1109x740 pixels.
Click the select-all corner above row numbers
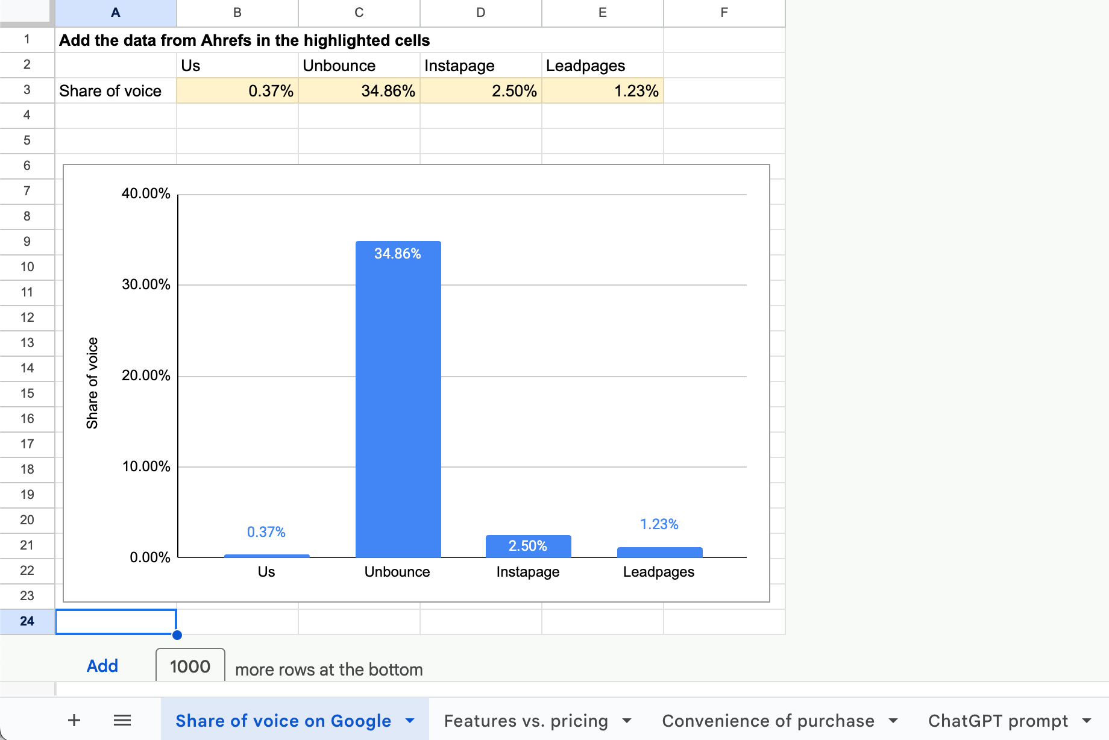(x=27, y=12)
